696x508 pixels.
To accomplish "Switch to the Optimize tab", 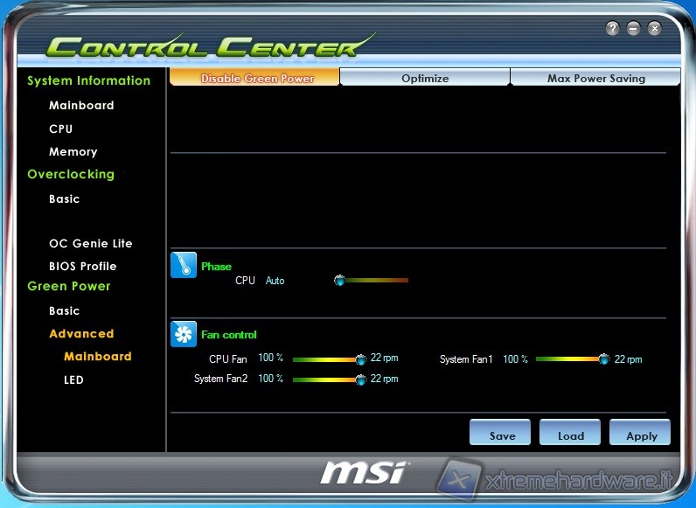I will point(425,78).
